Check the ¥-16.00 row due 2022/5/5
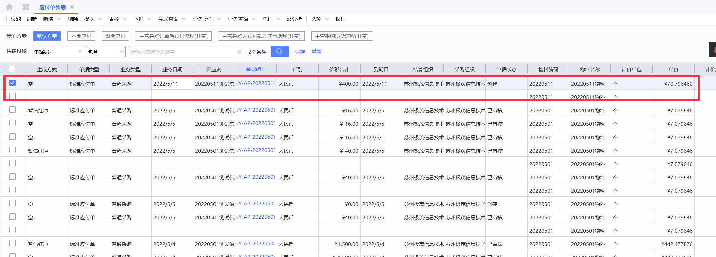Screen dimensions: 716x257 point(12,123)
